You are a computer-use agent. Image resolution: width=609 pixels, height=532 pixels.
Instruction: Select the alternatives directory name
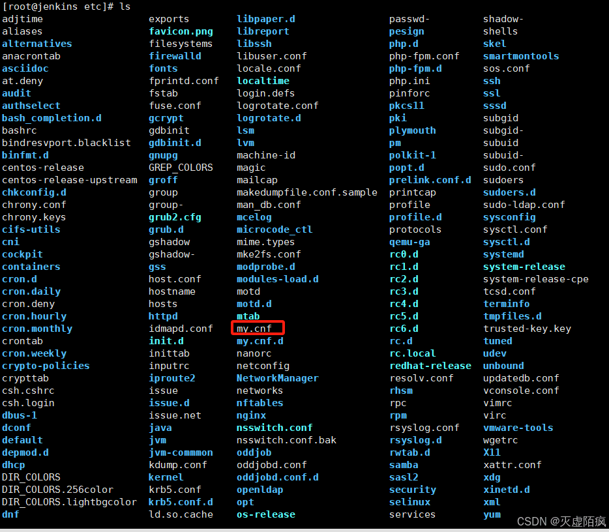tap(37, 44)
